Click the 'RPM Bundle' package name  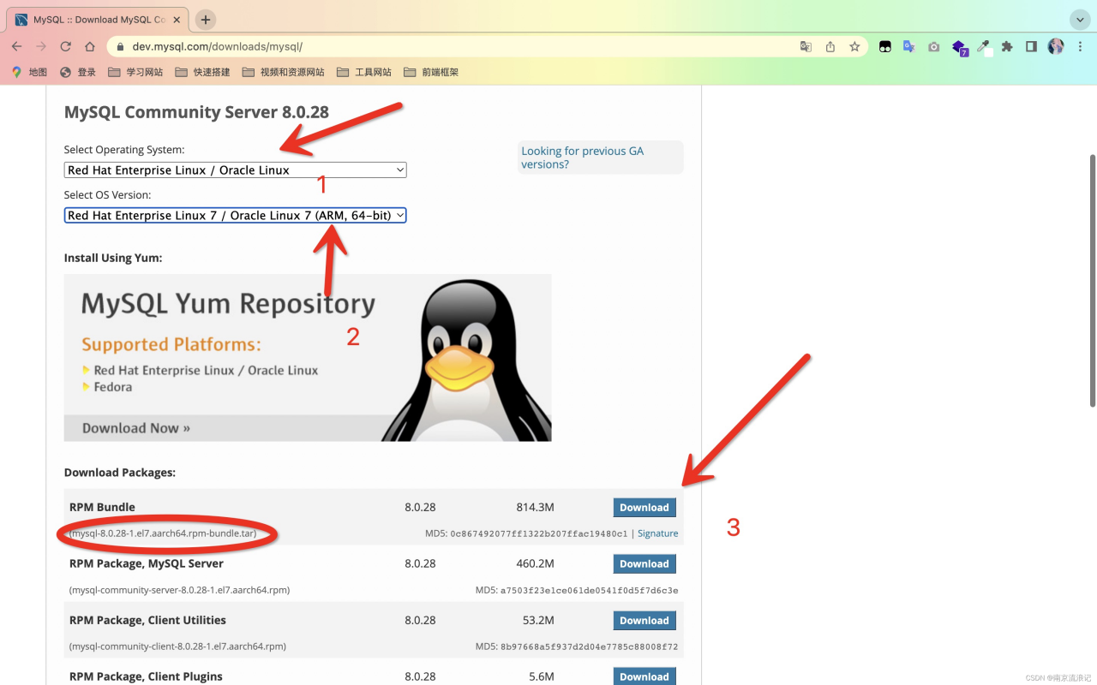102,507
